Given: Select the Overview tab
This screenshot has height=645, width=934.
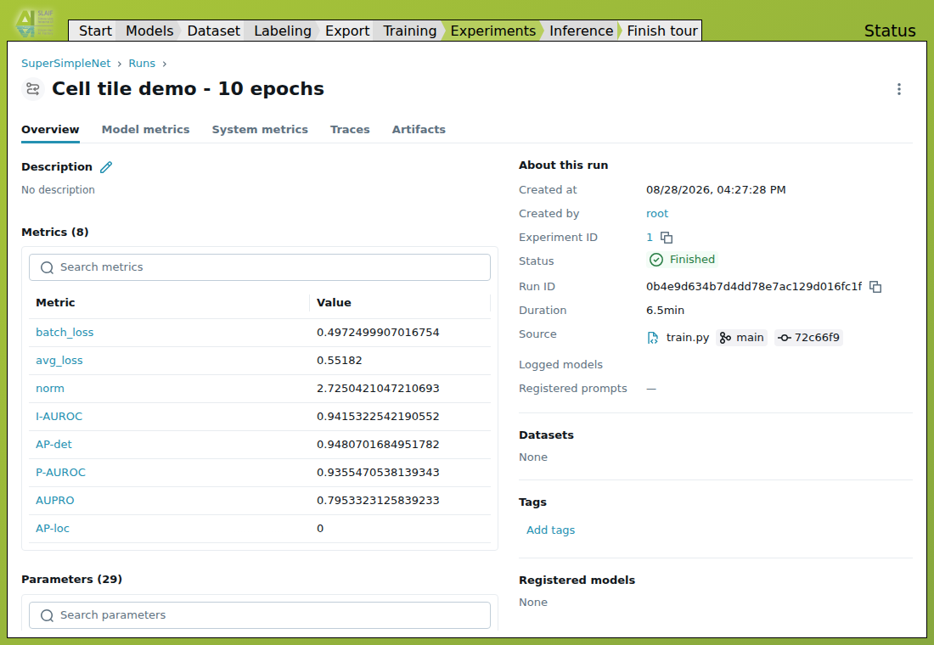Looking at the screenshot, I should tap(50, 129).
